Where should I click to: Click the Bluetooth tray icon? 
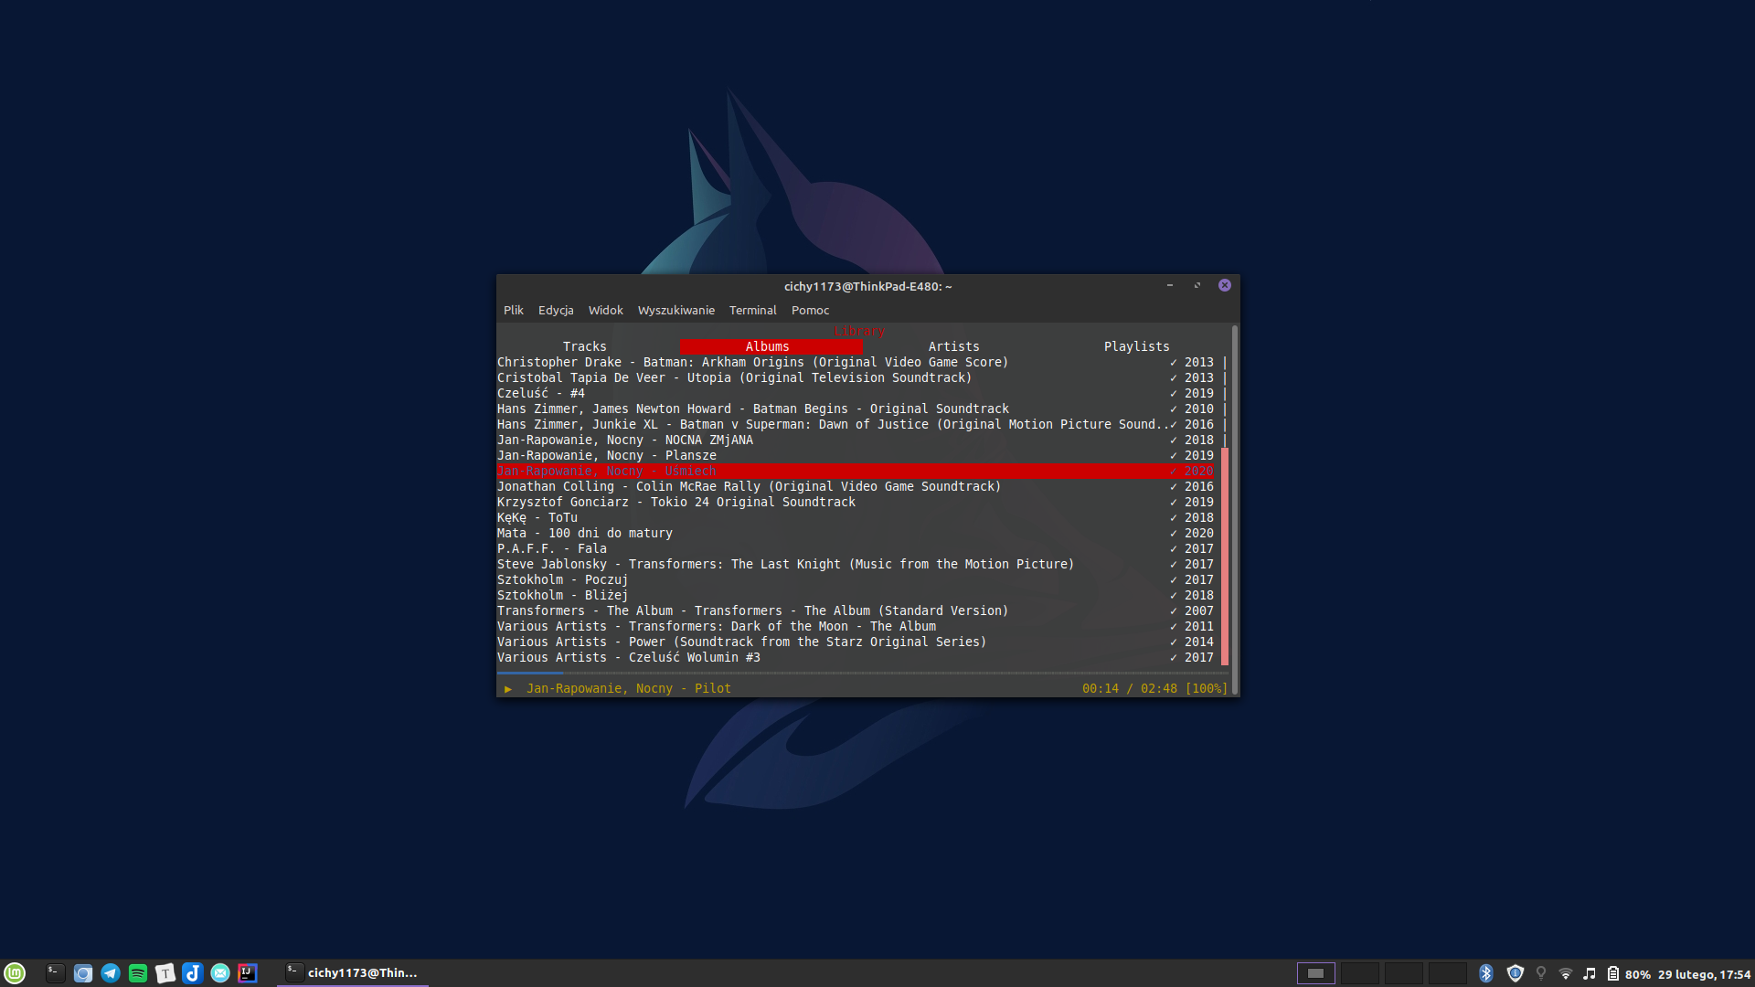[x=1486, y=973]
